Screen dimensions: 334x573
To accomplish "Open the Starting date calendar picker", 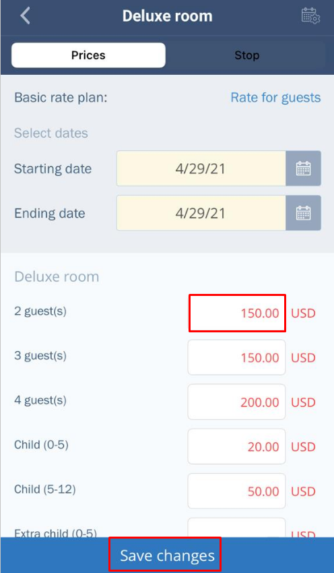I will point(303,169).
